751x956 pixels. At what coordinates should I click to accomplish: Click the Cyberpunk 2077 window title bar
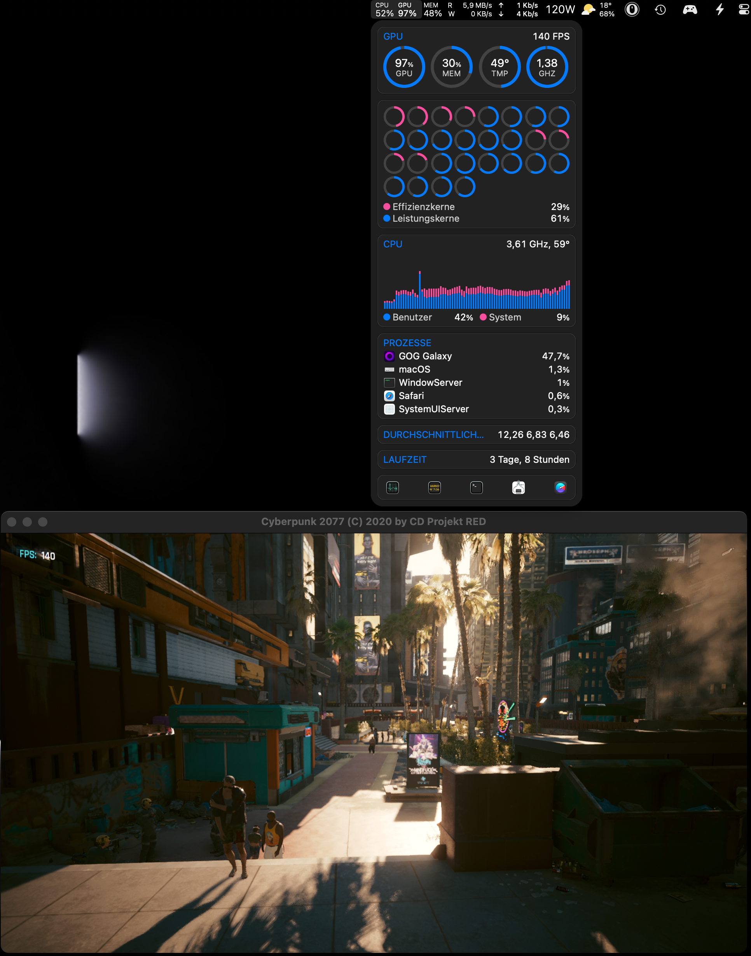pyautogui.click(x=373, y=522)
